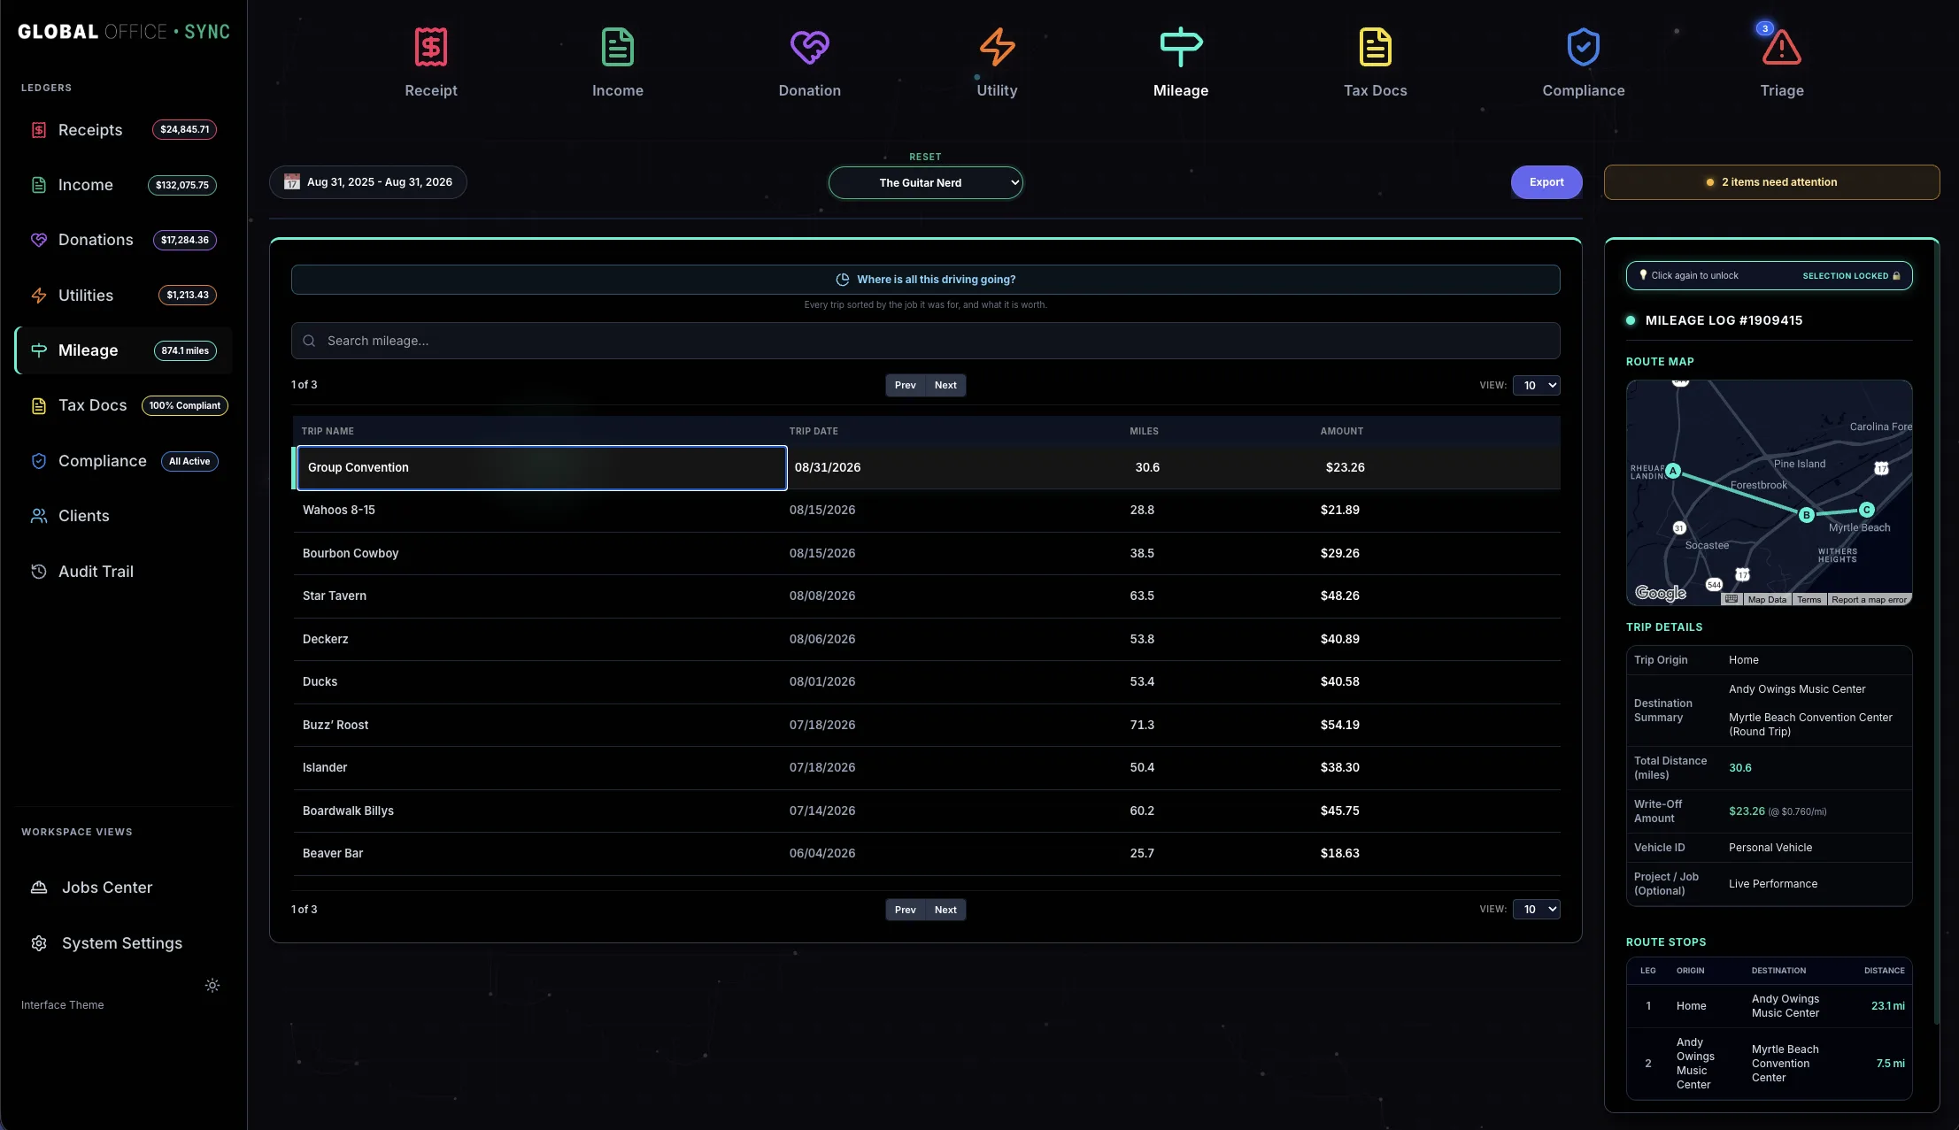
Task: Click the Utilities bolt icon in sidebar
Action: click(x=39, y=296)
